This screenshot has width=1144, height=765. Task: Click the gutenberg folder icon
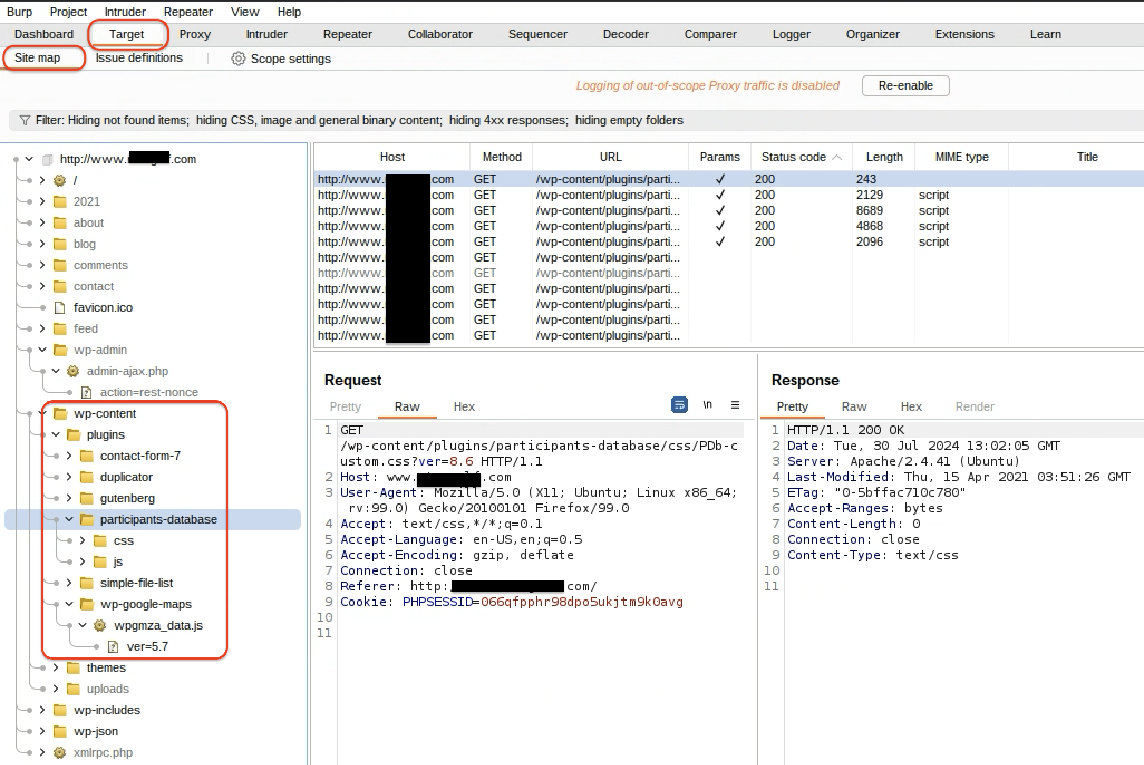point(86,498)
